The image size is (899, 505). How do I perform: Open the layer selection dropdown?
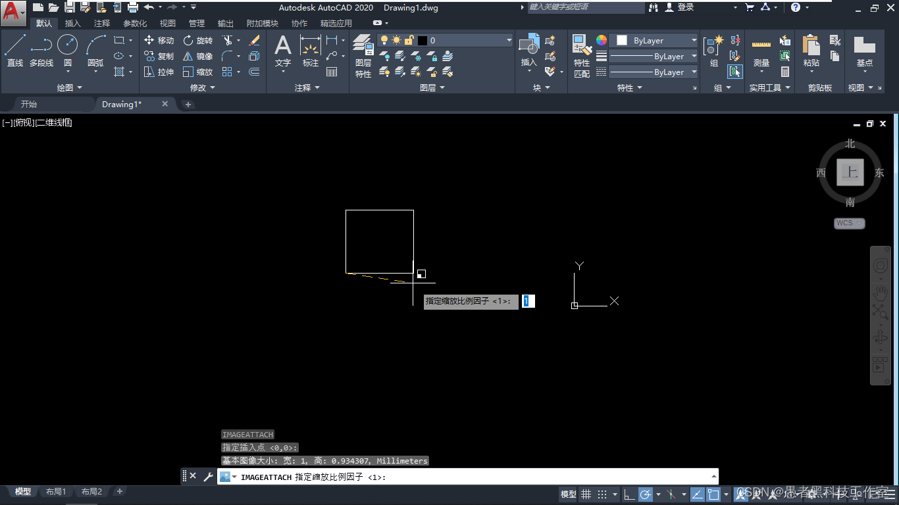point(509,40)
